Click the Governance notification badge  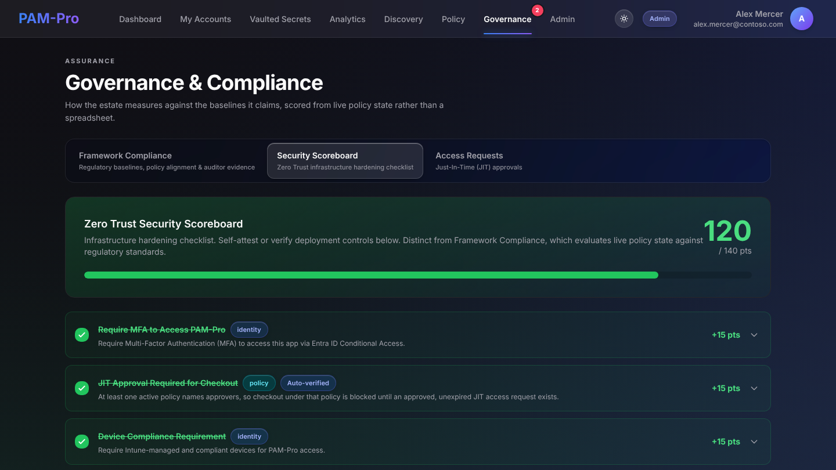(538, 10)
